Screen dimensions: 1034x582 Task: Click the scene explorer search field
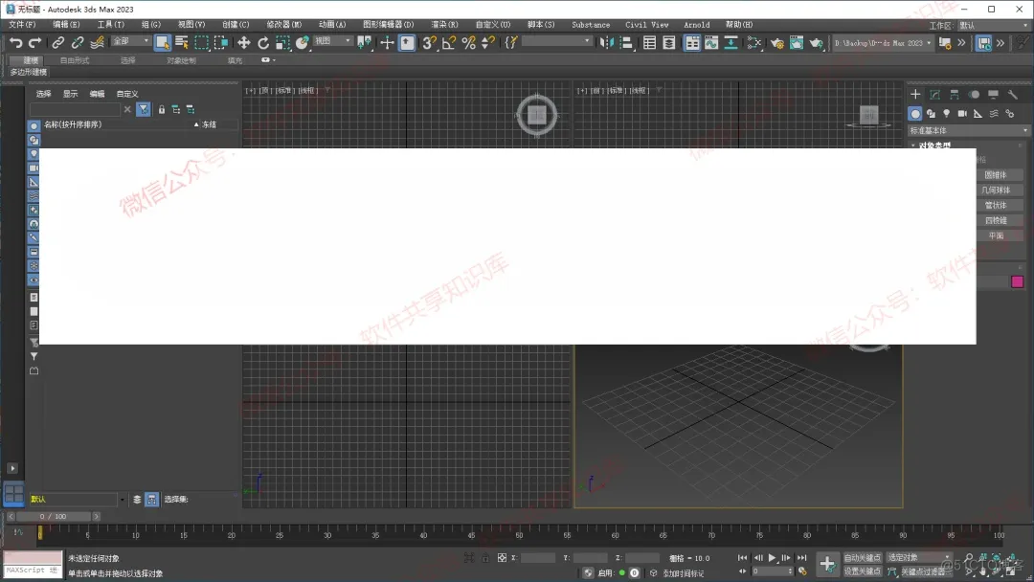76,109
